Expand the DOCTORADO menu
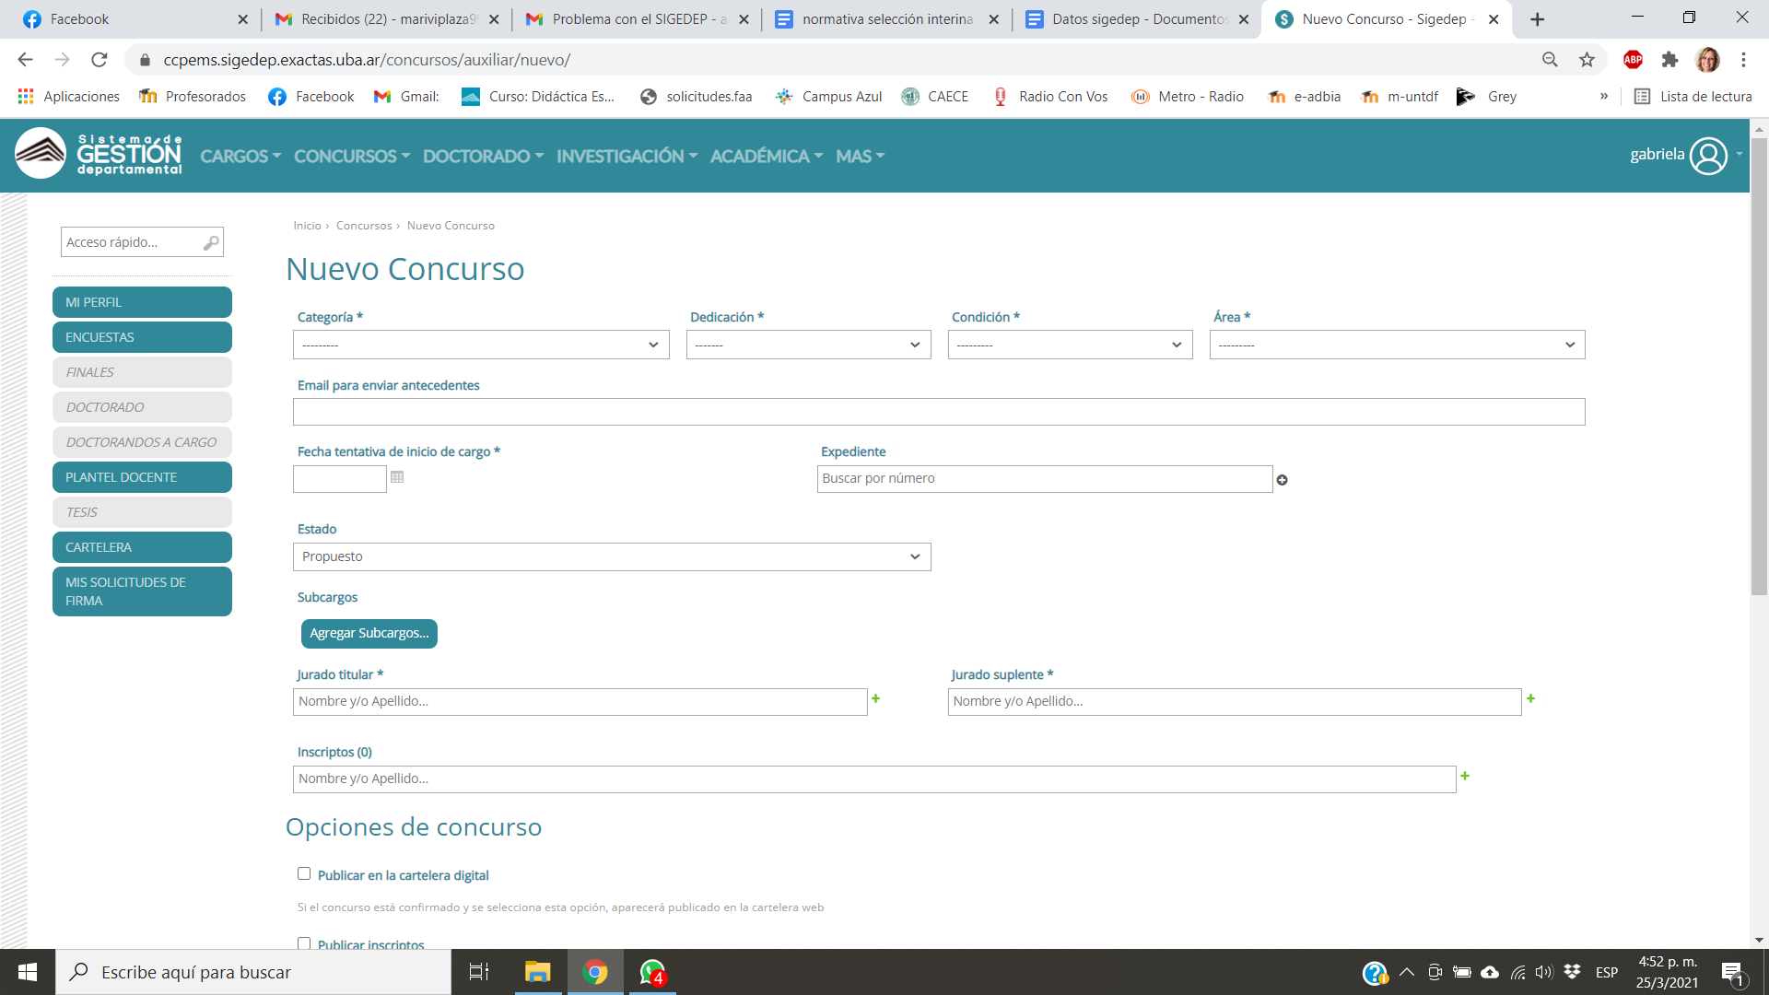1769x995 pixels. click(x=484, y=157)
